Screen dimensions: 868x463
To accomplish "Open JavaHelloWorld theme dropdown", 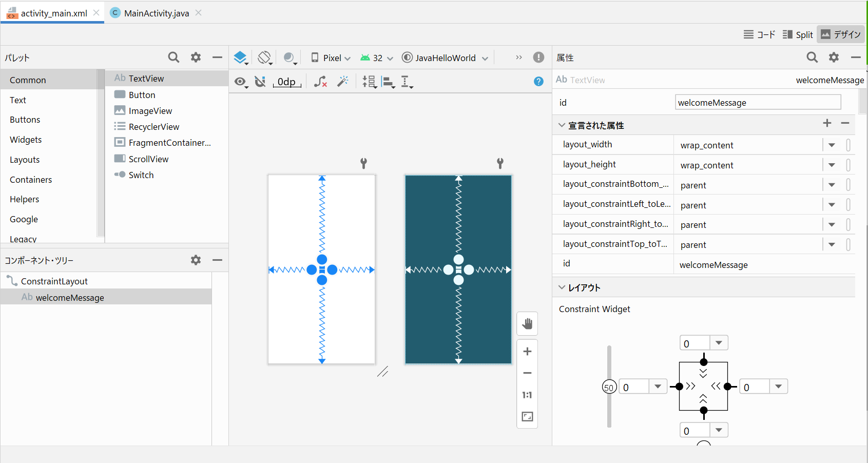I will point(445,57).
